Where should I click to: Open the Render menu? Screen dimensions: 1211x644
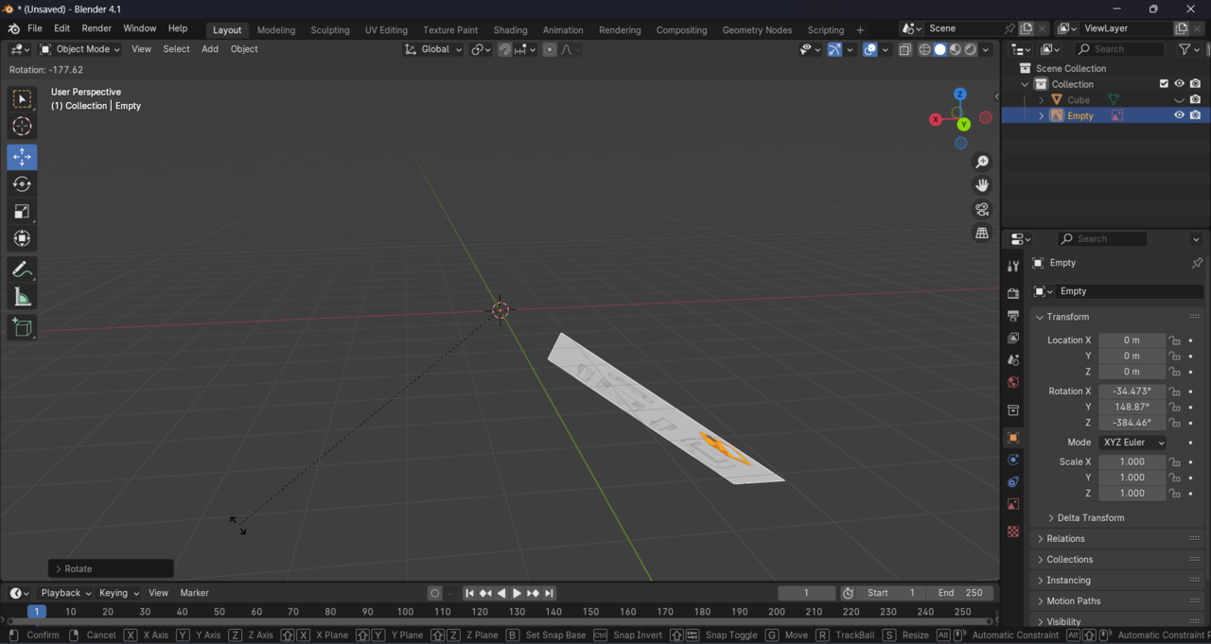coord(97,29)
